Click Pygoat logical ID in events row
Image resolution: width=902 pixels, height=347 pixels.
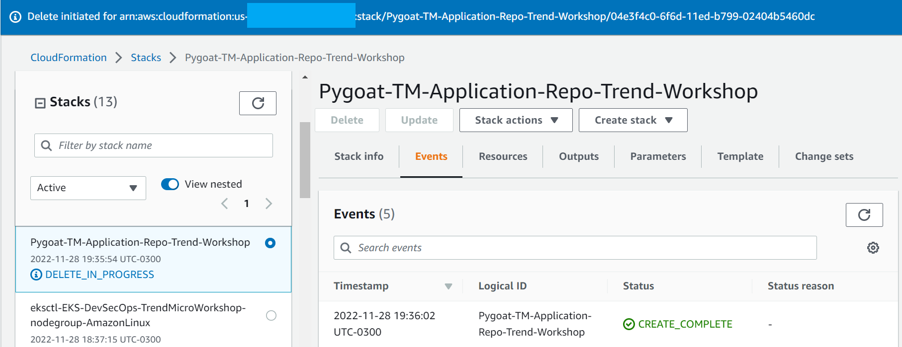535,324
